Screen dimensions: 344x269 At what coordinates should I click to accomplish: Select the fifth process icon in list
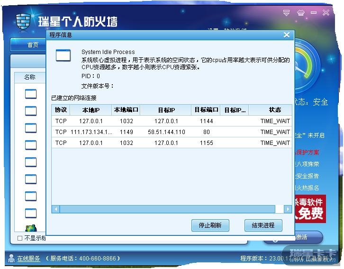coord(31,162)
